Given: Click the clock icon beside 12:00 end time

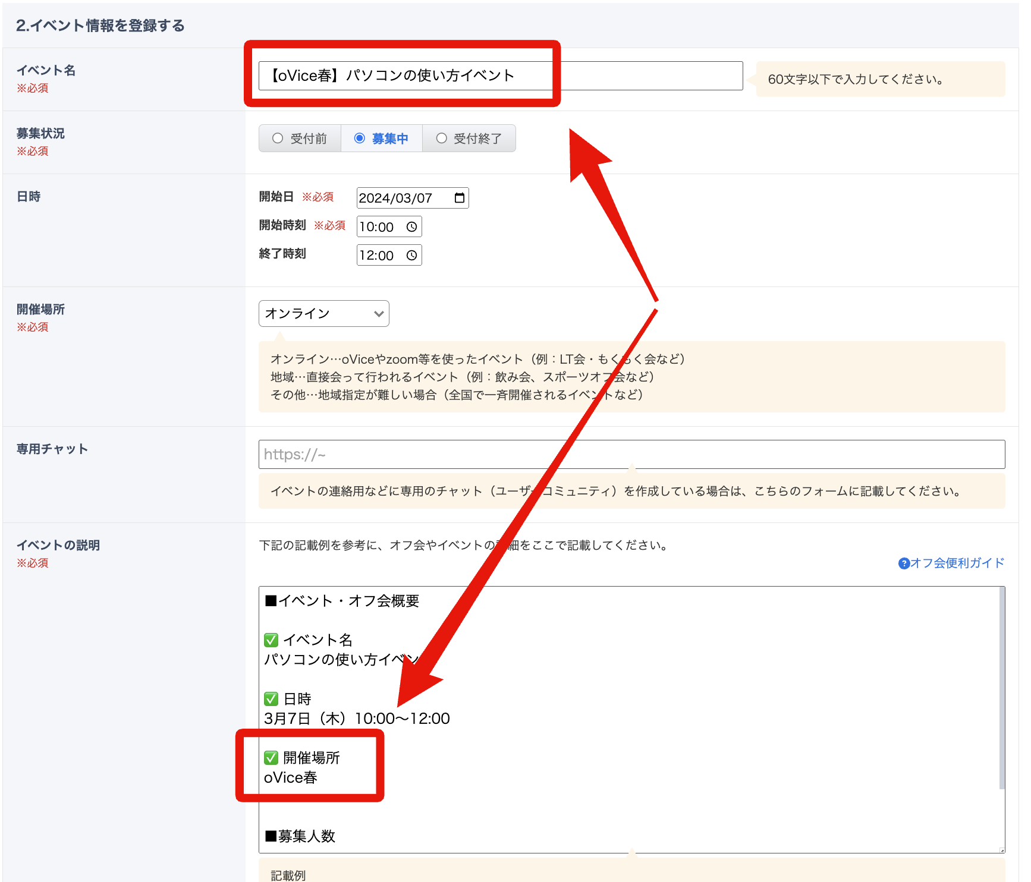Looking at the screenshot, I should tap(411, 256).
